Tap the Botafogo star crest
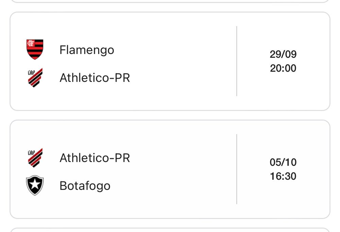340x232 pixels. 35,185
